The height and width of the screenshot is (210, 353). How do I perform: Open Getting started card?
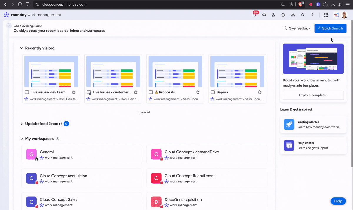click(313, 125)
